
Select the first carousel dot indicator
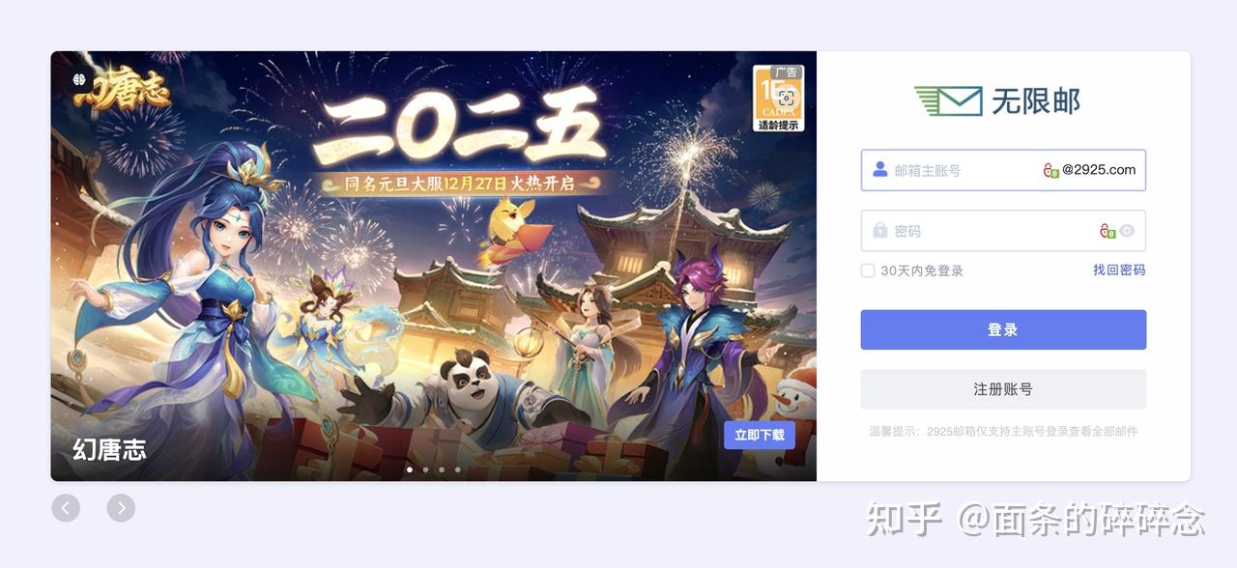point(410,469)
